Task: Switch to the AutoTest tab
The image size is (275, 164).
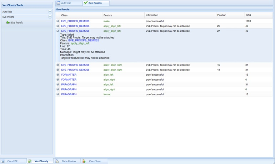Action: pyautogui.click(x=69, y=3)
